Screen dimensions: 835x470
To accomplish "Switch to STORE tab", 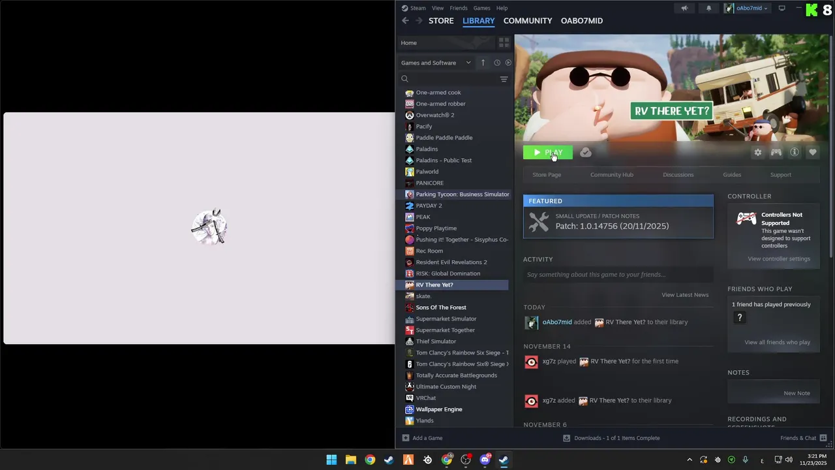I will (x=441, y=21).
